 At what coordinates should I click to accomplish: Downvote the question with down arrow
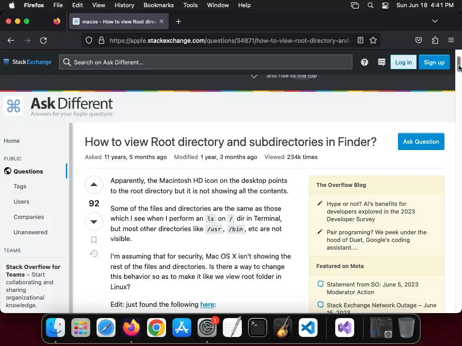(94, 222)
